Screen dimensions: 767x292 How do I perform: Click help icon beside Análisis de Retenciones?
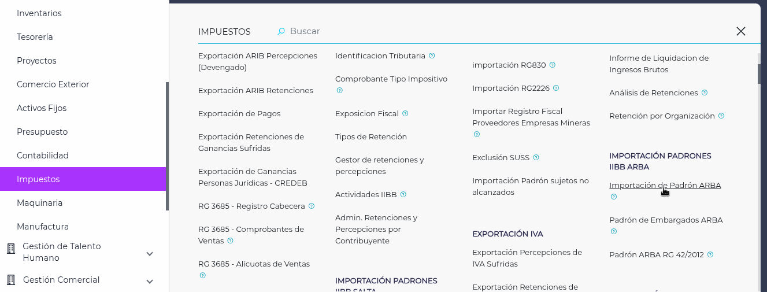705,93
